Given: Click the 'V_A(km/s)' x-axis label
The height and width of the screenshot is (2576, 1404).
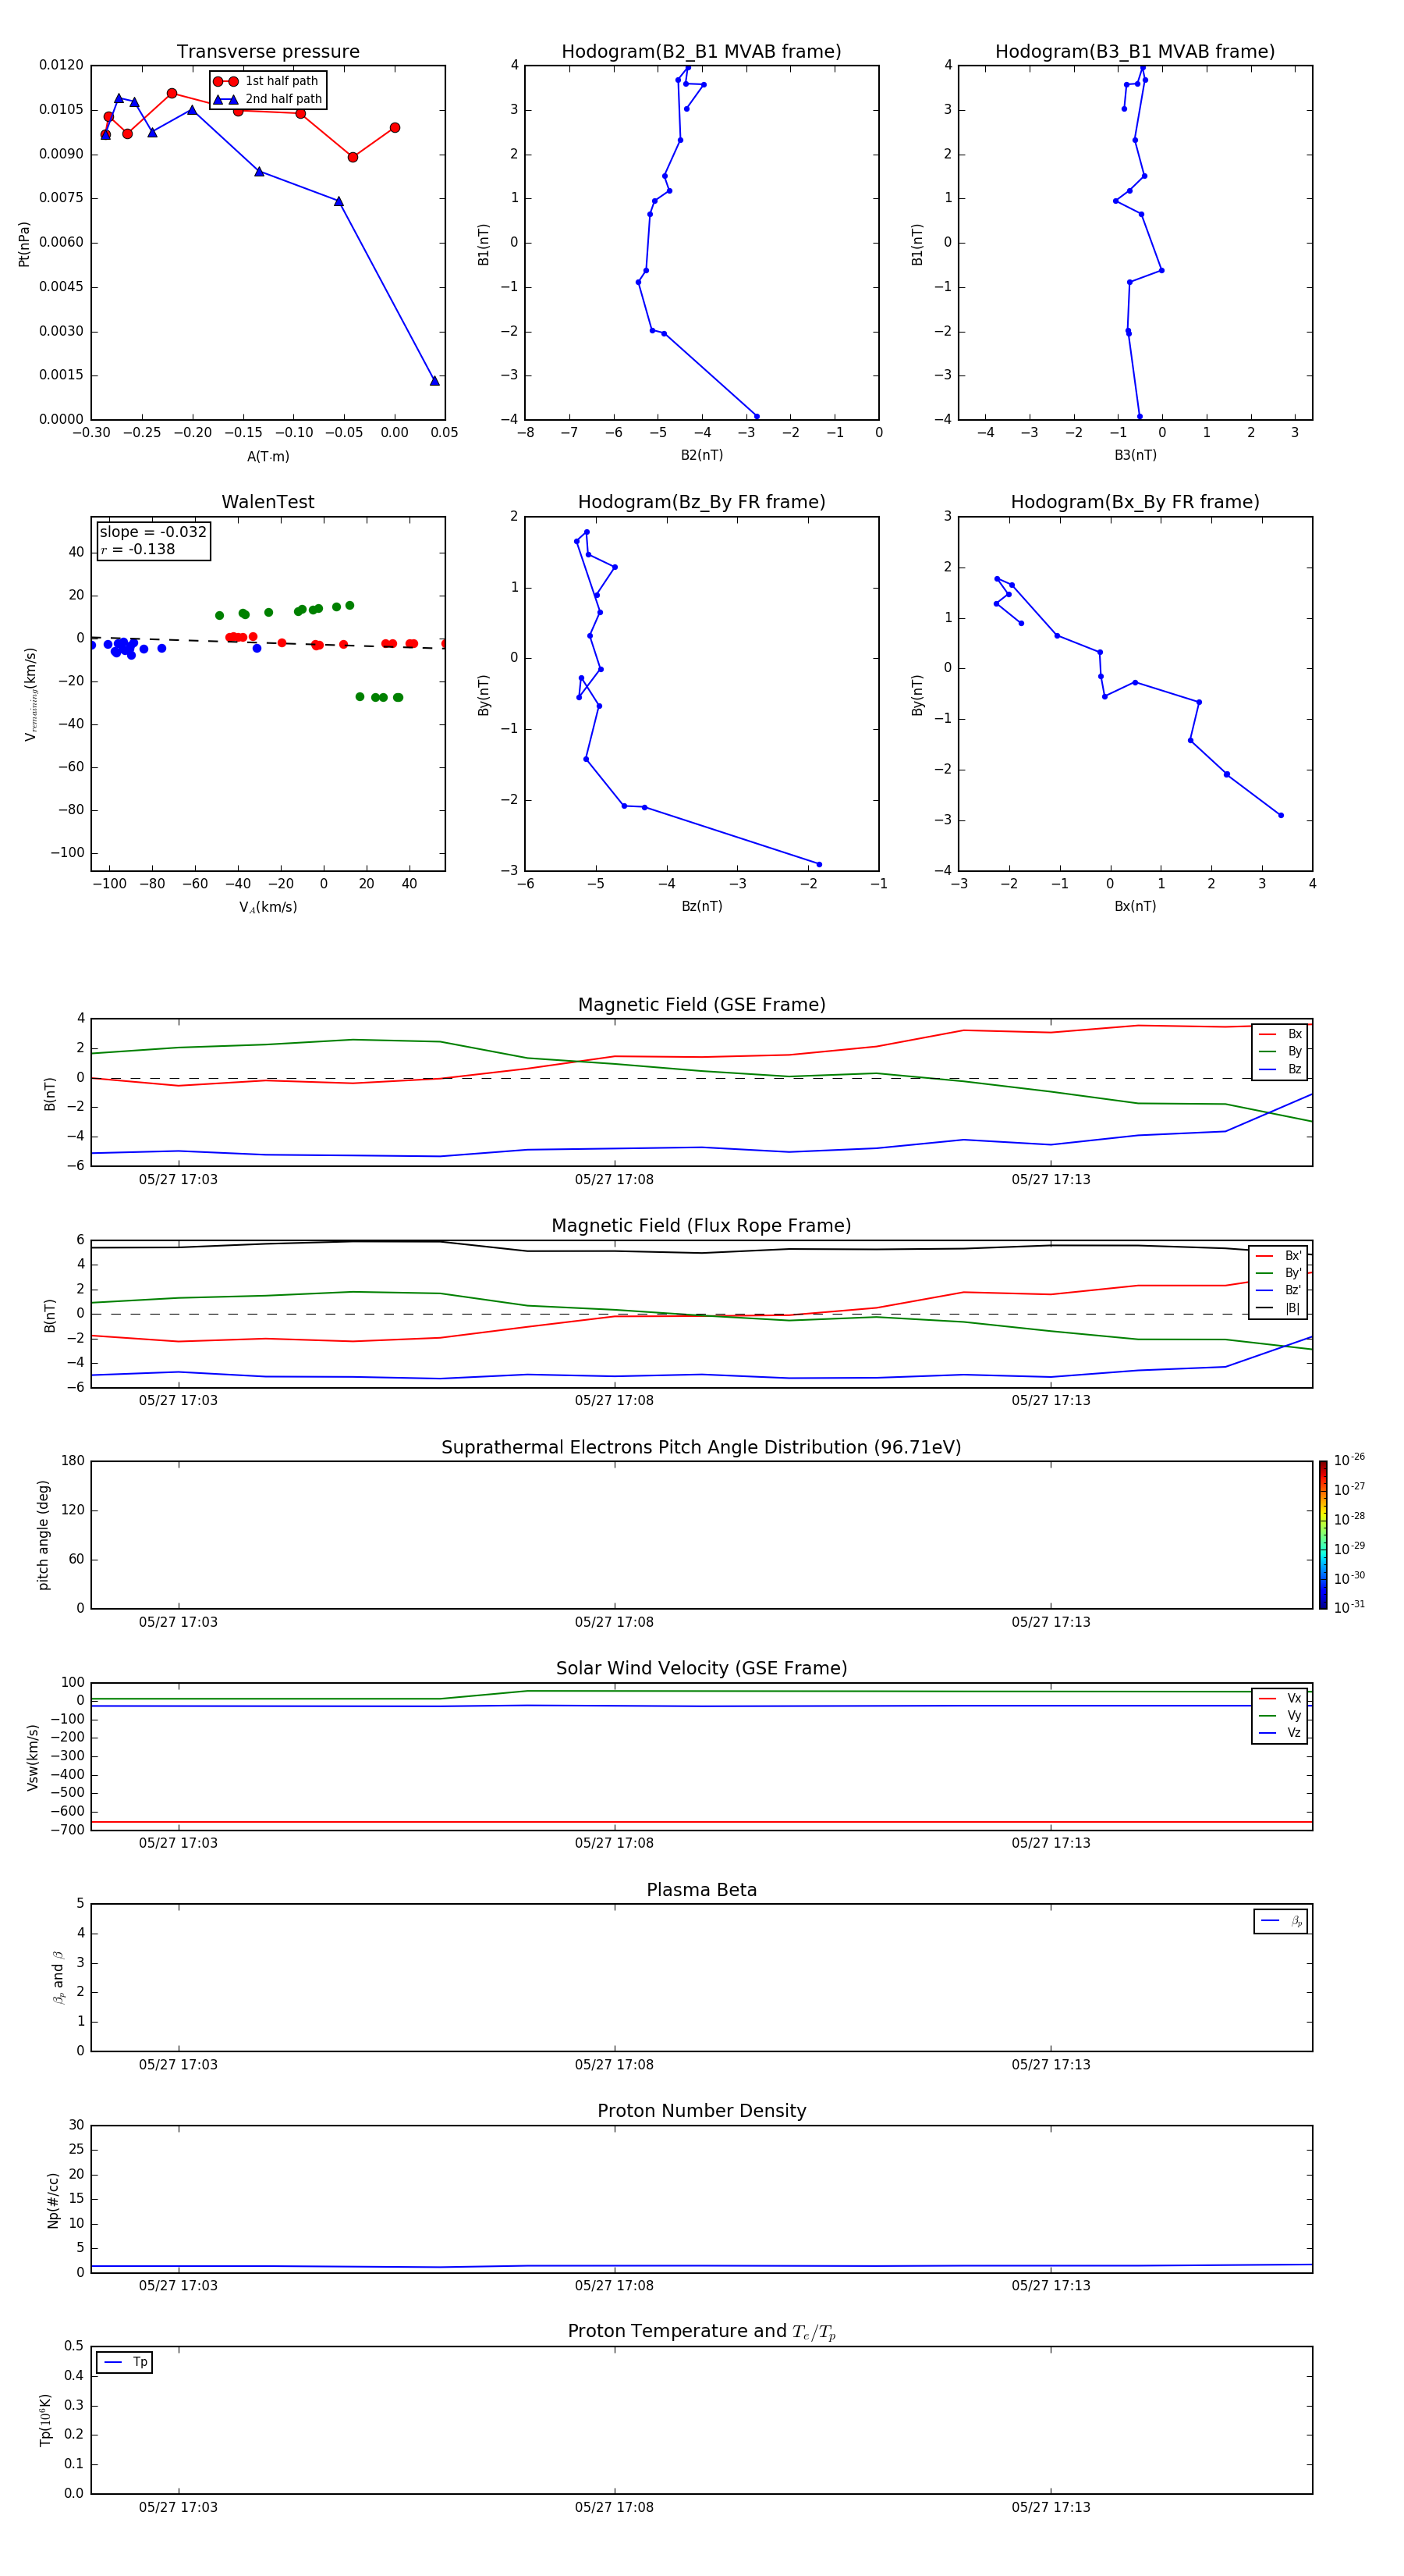Looking at the screenshot, I should pos(268,907).
